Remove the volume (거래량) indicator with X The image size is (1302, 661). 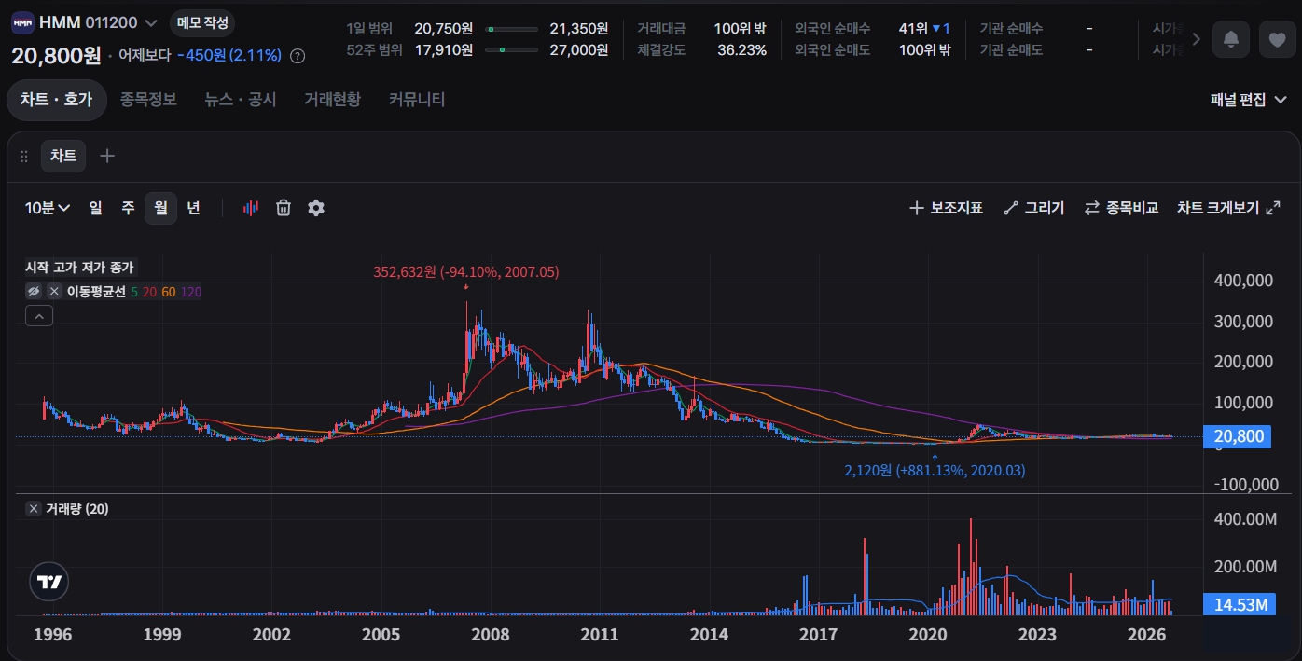point(33,509)
